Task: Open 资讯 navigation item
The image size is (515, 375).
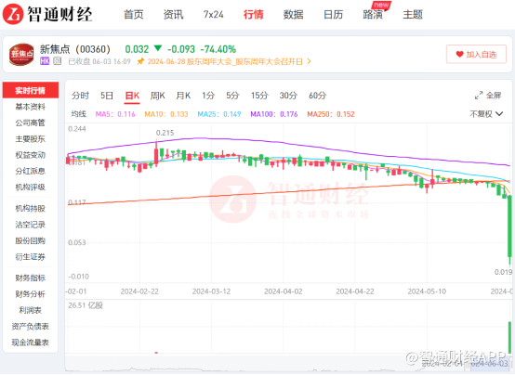Action: (173, 15)
